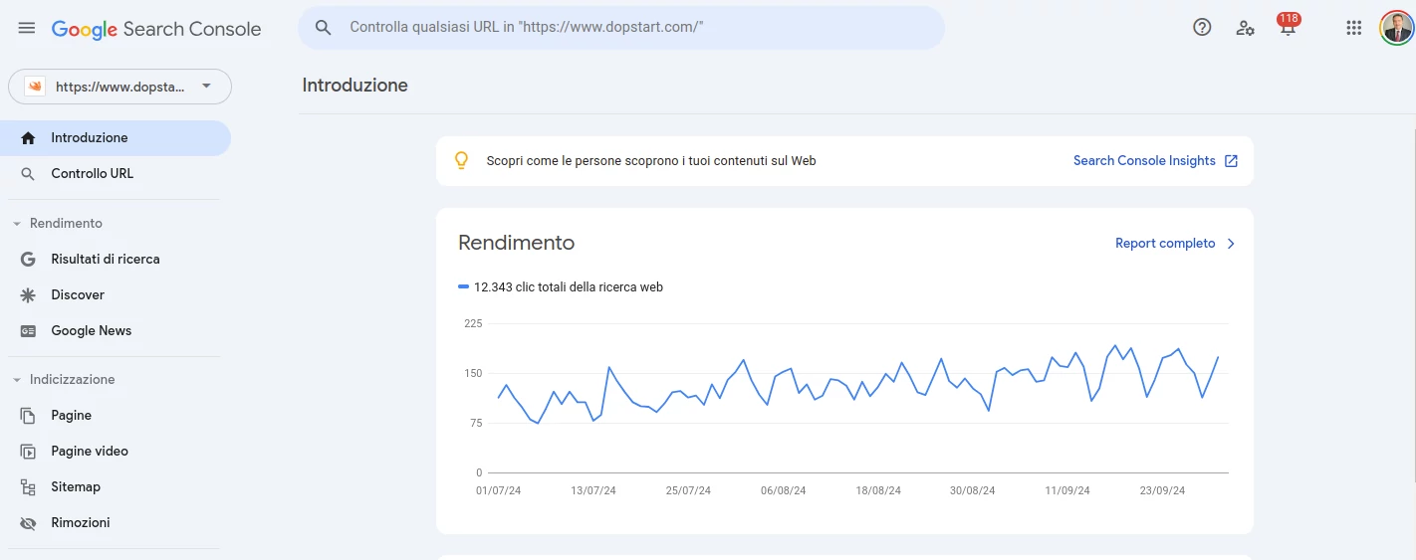Open the hamburger main menu
Screen dimensions: 1416x560
(x=27, y=28)
